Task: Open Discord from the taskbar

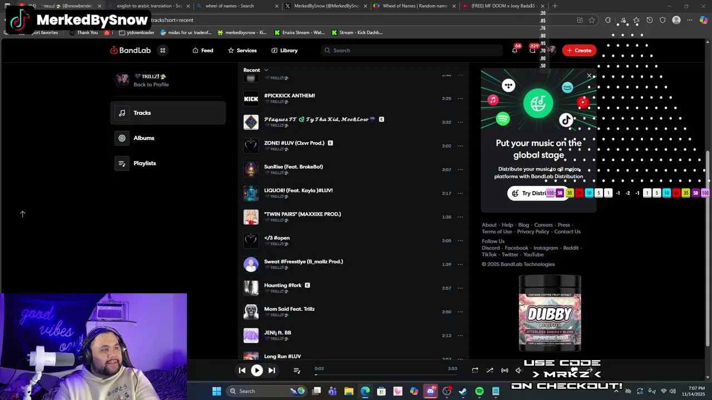Action: [x=431, y=391]
